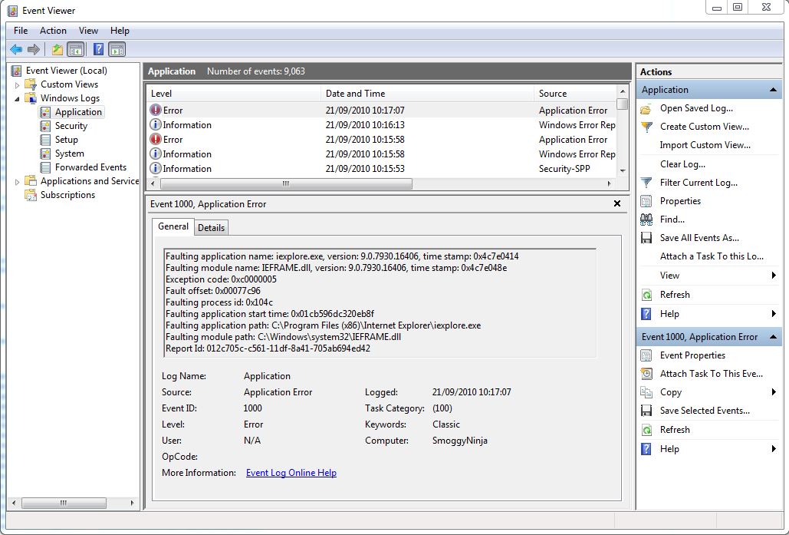
Task: Click the Setup log icon in tree
Action: pyautogui.click(x=45, y=140)
